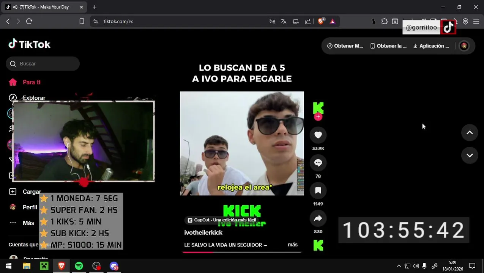This screenshot has height=273, width=484.
Task: Go back with the browser back arrow
Action: (x=8, y=21)
